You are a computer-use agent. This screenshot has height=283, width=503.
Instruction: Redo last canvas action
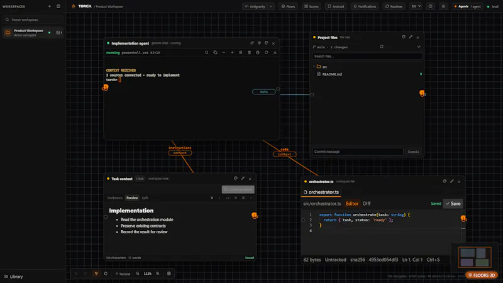(85, 274)
